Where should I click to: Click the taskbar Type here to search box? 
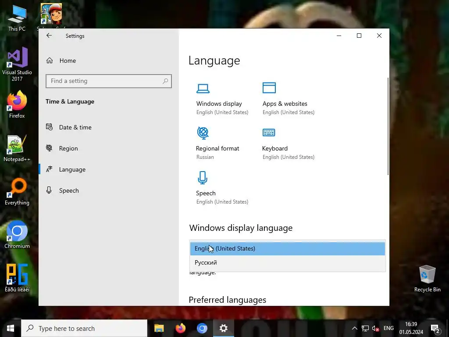coord(84,328)
